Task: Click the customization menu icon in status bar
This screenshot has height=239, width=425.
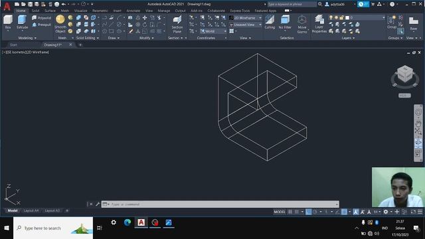Action: [420, 212]
